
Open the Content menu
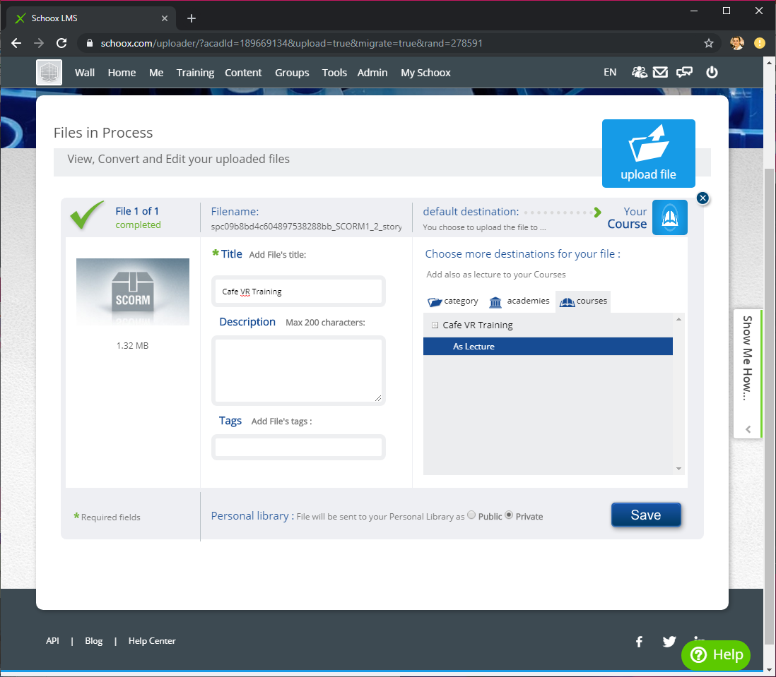tap(243, 73)
